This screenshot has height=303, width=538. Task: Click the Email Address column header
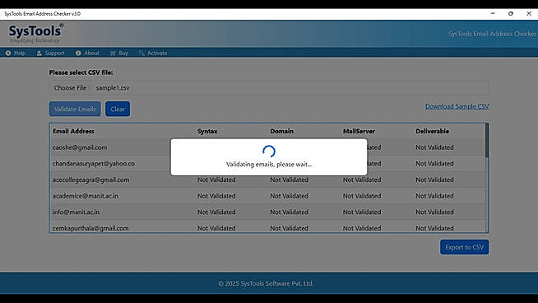pos(73,131)
